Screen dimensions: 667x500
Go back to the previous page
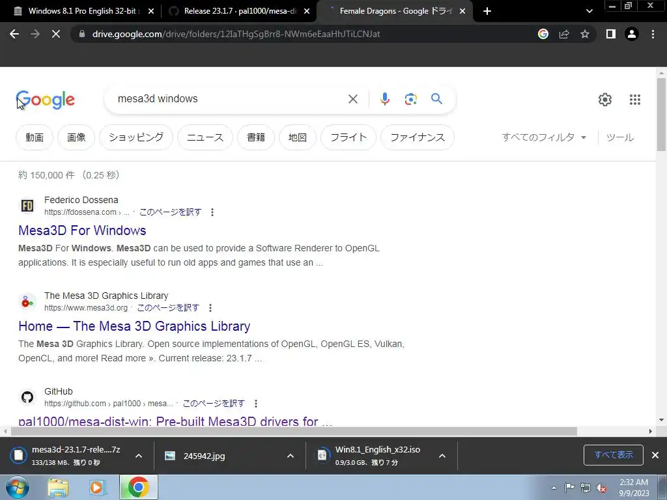click(14, 34)
